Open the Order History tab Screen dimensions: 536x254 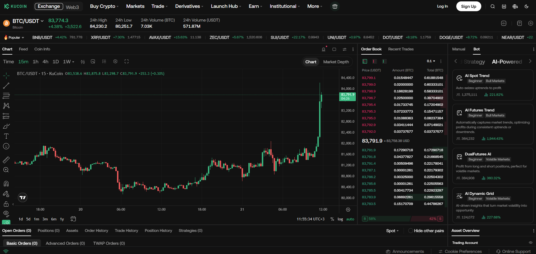coord(96,230)
